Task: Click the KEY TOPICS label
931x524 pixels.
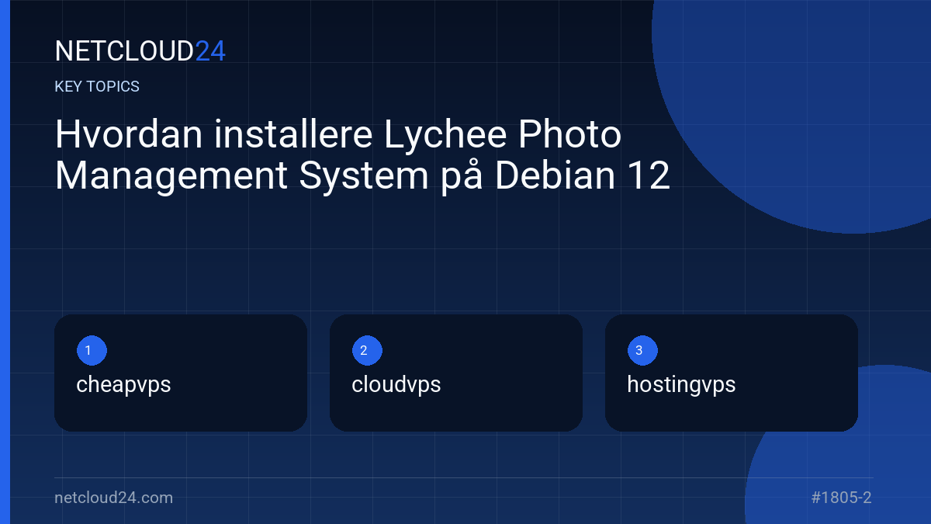Action: tap(97, 87)
